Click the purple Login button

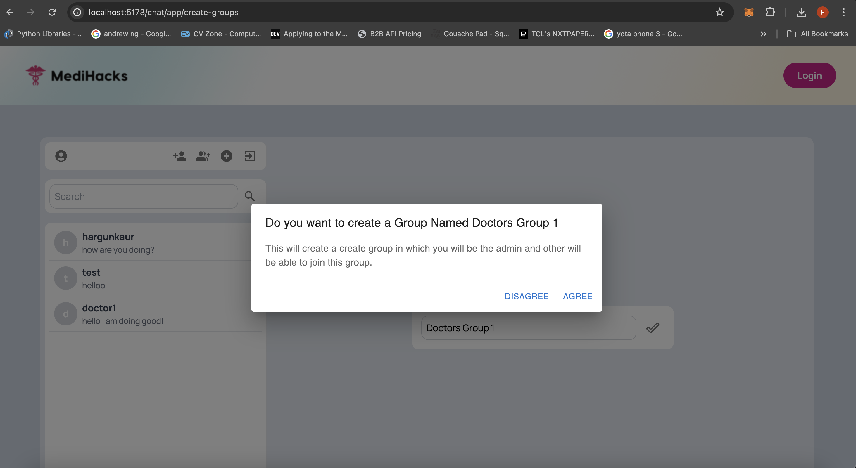pos(810,75)
